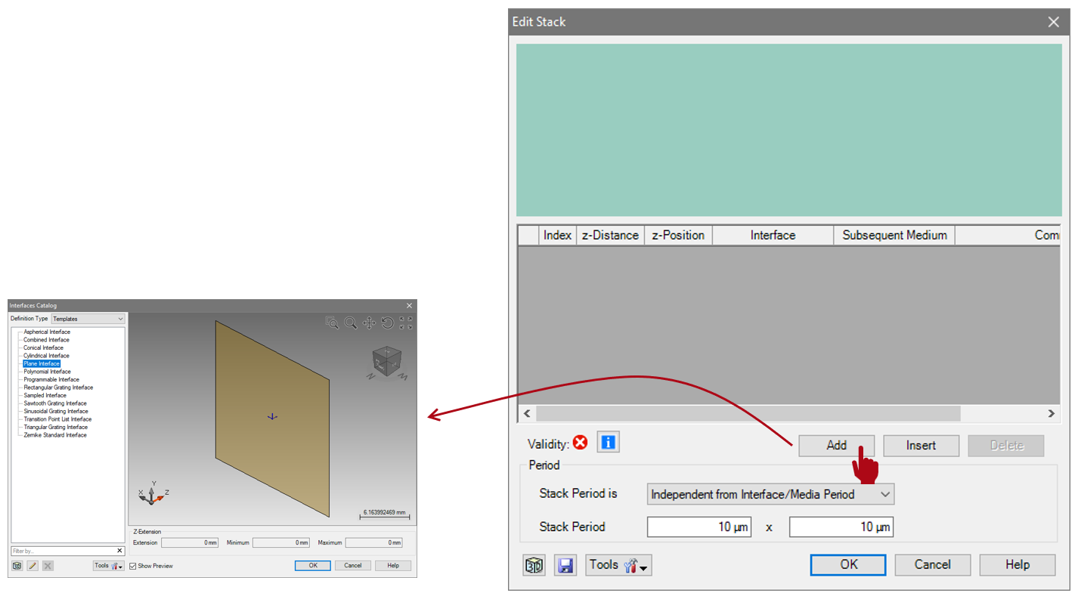Select Combined Interface in the catalog tree
Image resolution: width=1078 pixels, height=596 pixels.
coord(46,340)
